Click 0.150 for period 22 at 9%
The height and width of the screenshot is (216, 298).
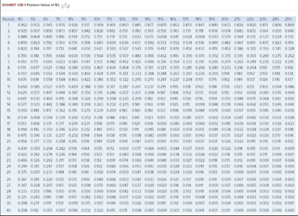pyautogui.click(x=85, y=154)
